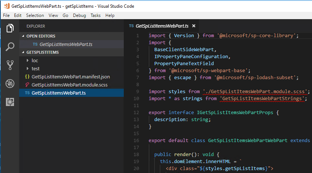
Task: Click render() method name on line 18
Action: (x=182, y=155)
